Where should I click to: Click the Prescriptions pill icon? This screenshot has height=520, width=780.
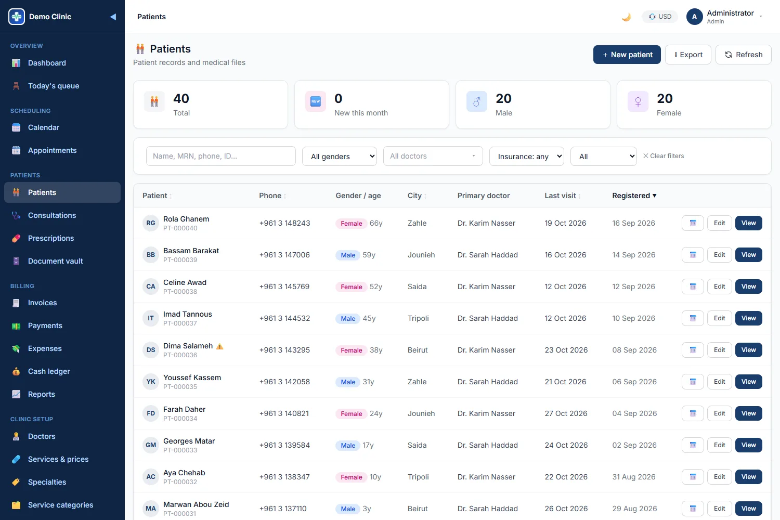(x=16, y=238)
